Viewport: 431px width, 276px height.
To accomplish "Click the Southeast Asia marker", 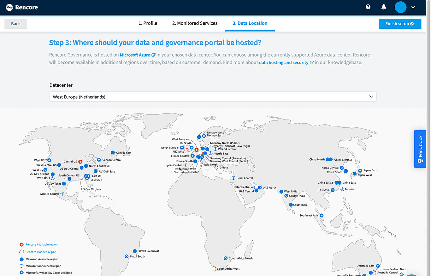I will (x=322, y=216).
